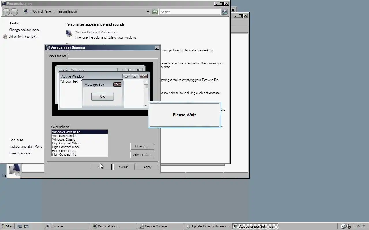Screen dimensions: 369x230
Task: Click the Advanced... button
Action: point(142,155)
